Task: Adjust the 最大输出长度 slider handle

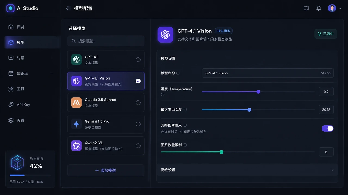Action: click(x=249, y=110)
